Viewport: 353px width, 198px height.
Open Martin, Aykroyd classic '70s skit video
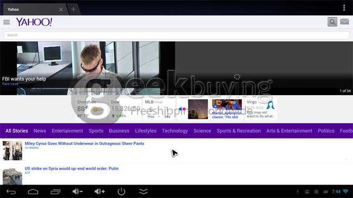click(227, 109)
